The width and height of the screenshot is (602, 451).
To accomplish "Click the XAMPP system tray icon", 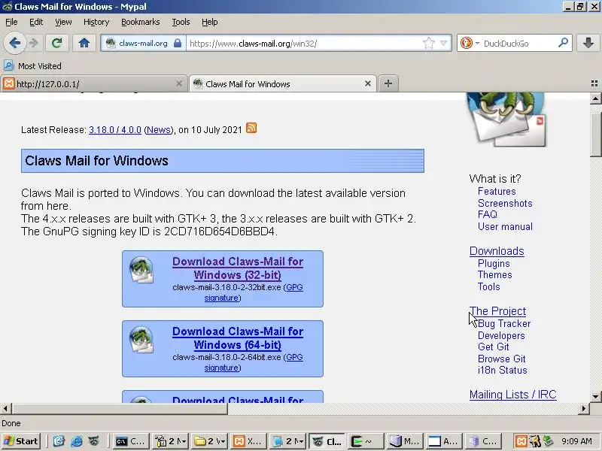I will pos(521,441).
